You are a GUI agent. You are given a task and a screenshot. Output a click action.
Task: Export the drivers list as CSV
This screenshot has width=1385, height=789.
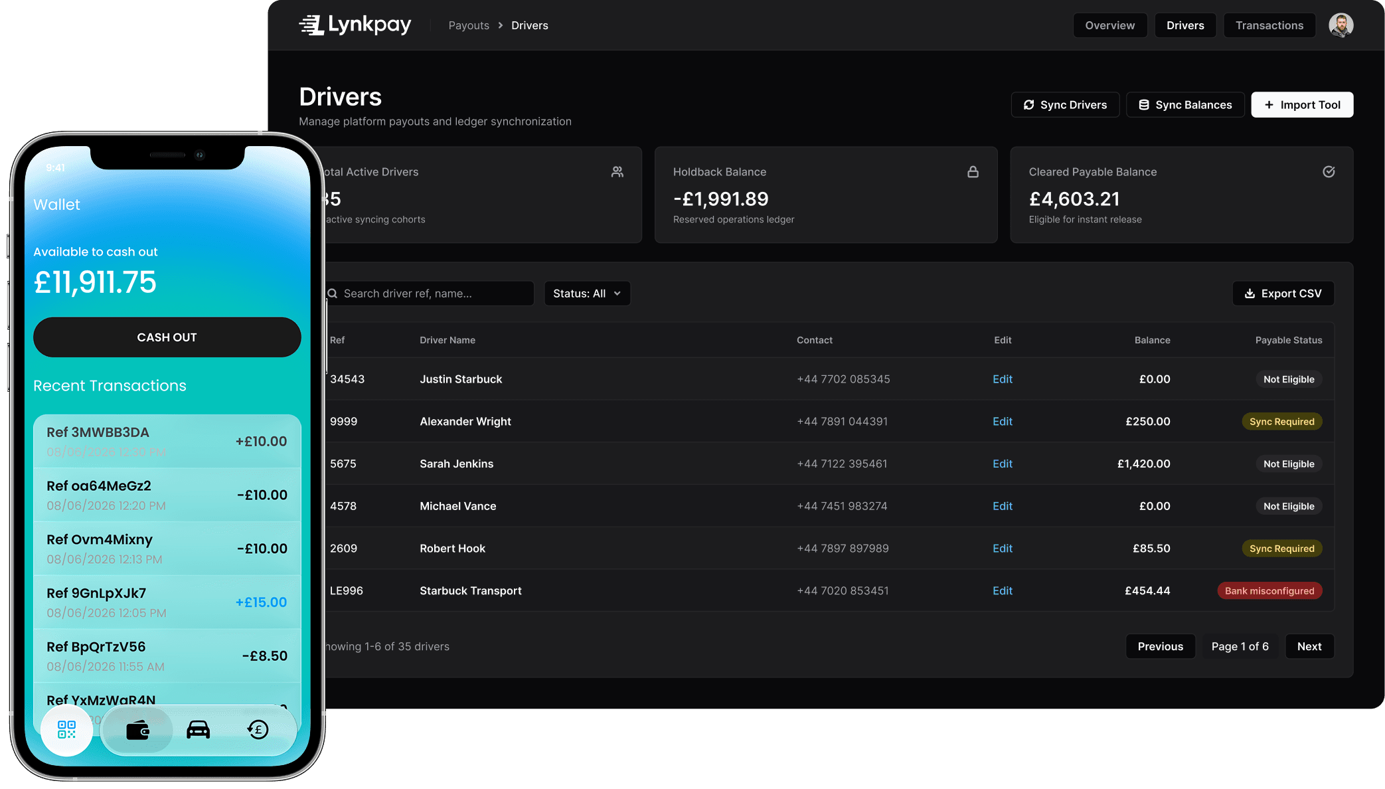coord(1283,294)
